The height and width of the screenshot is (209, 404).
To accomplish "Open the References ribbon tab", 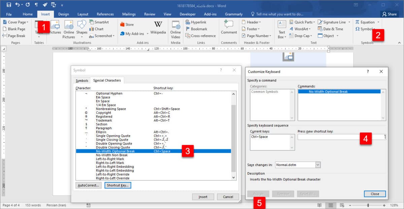I will point(105,14).
